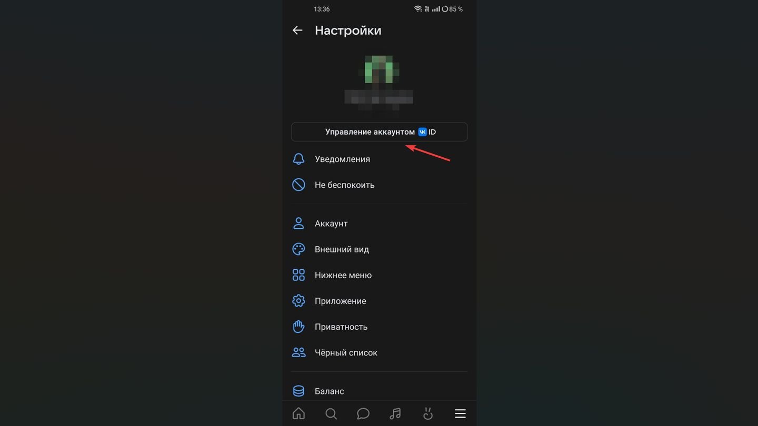Open Приложение settings
Image resolution: width=758 pixels, height=426 pixels.
coord(379,300)
